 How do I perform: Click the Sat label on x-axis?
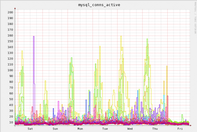coord(30,129)
